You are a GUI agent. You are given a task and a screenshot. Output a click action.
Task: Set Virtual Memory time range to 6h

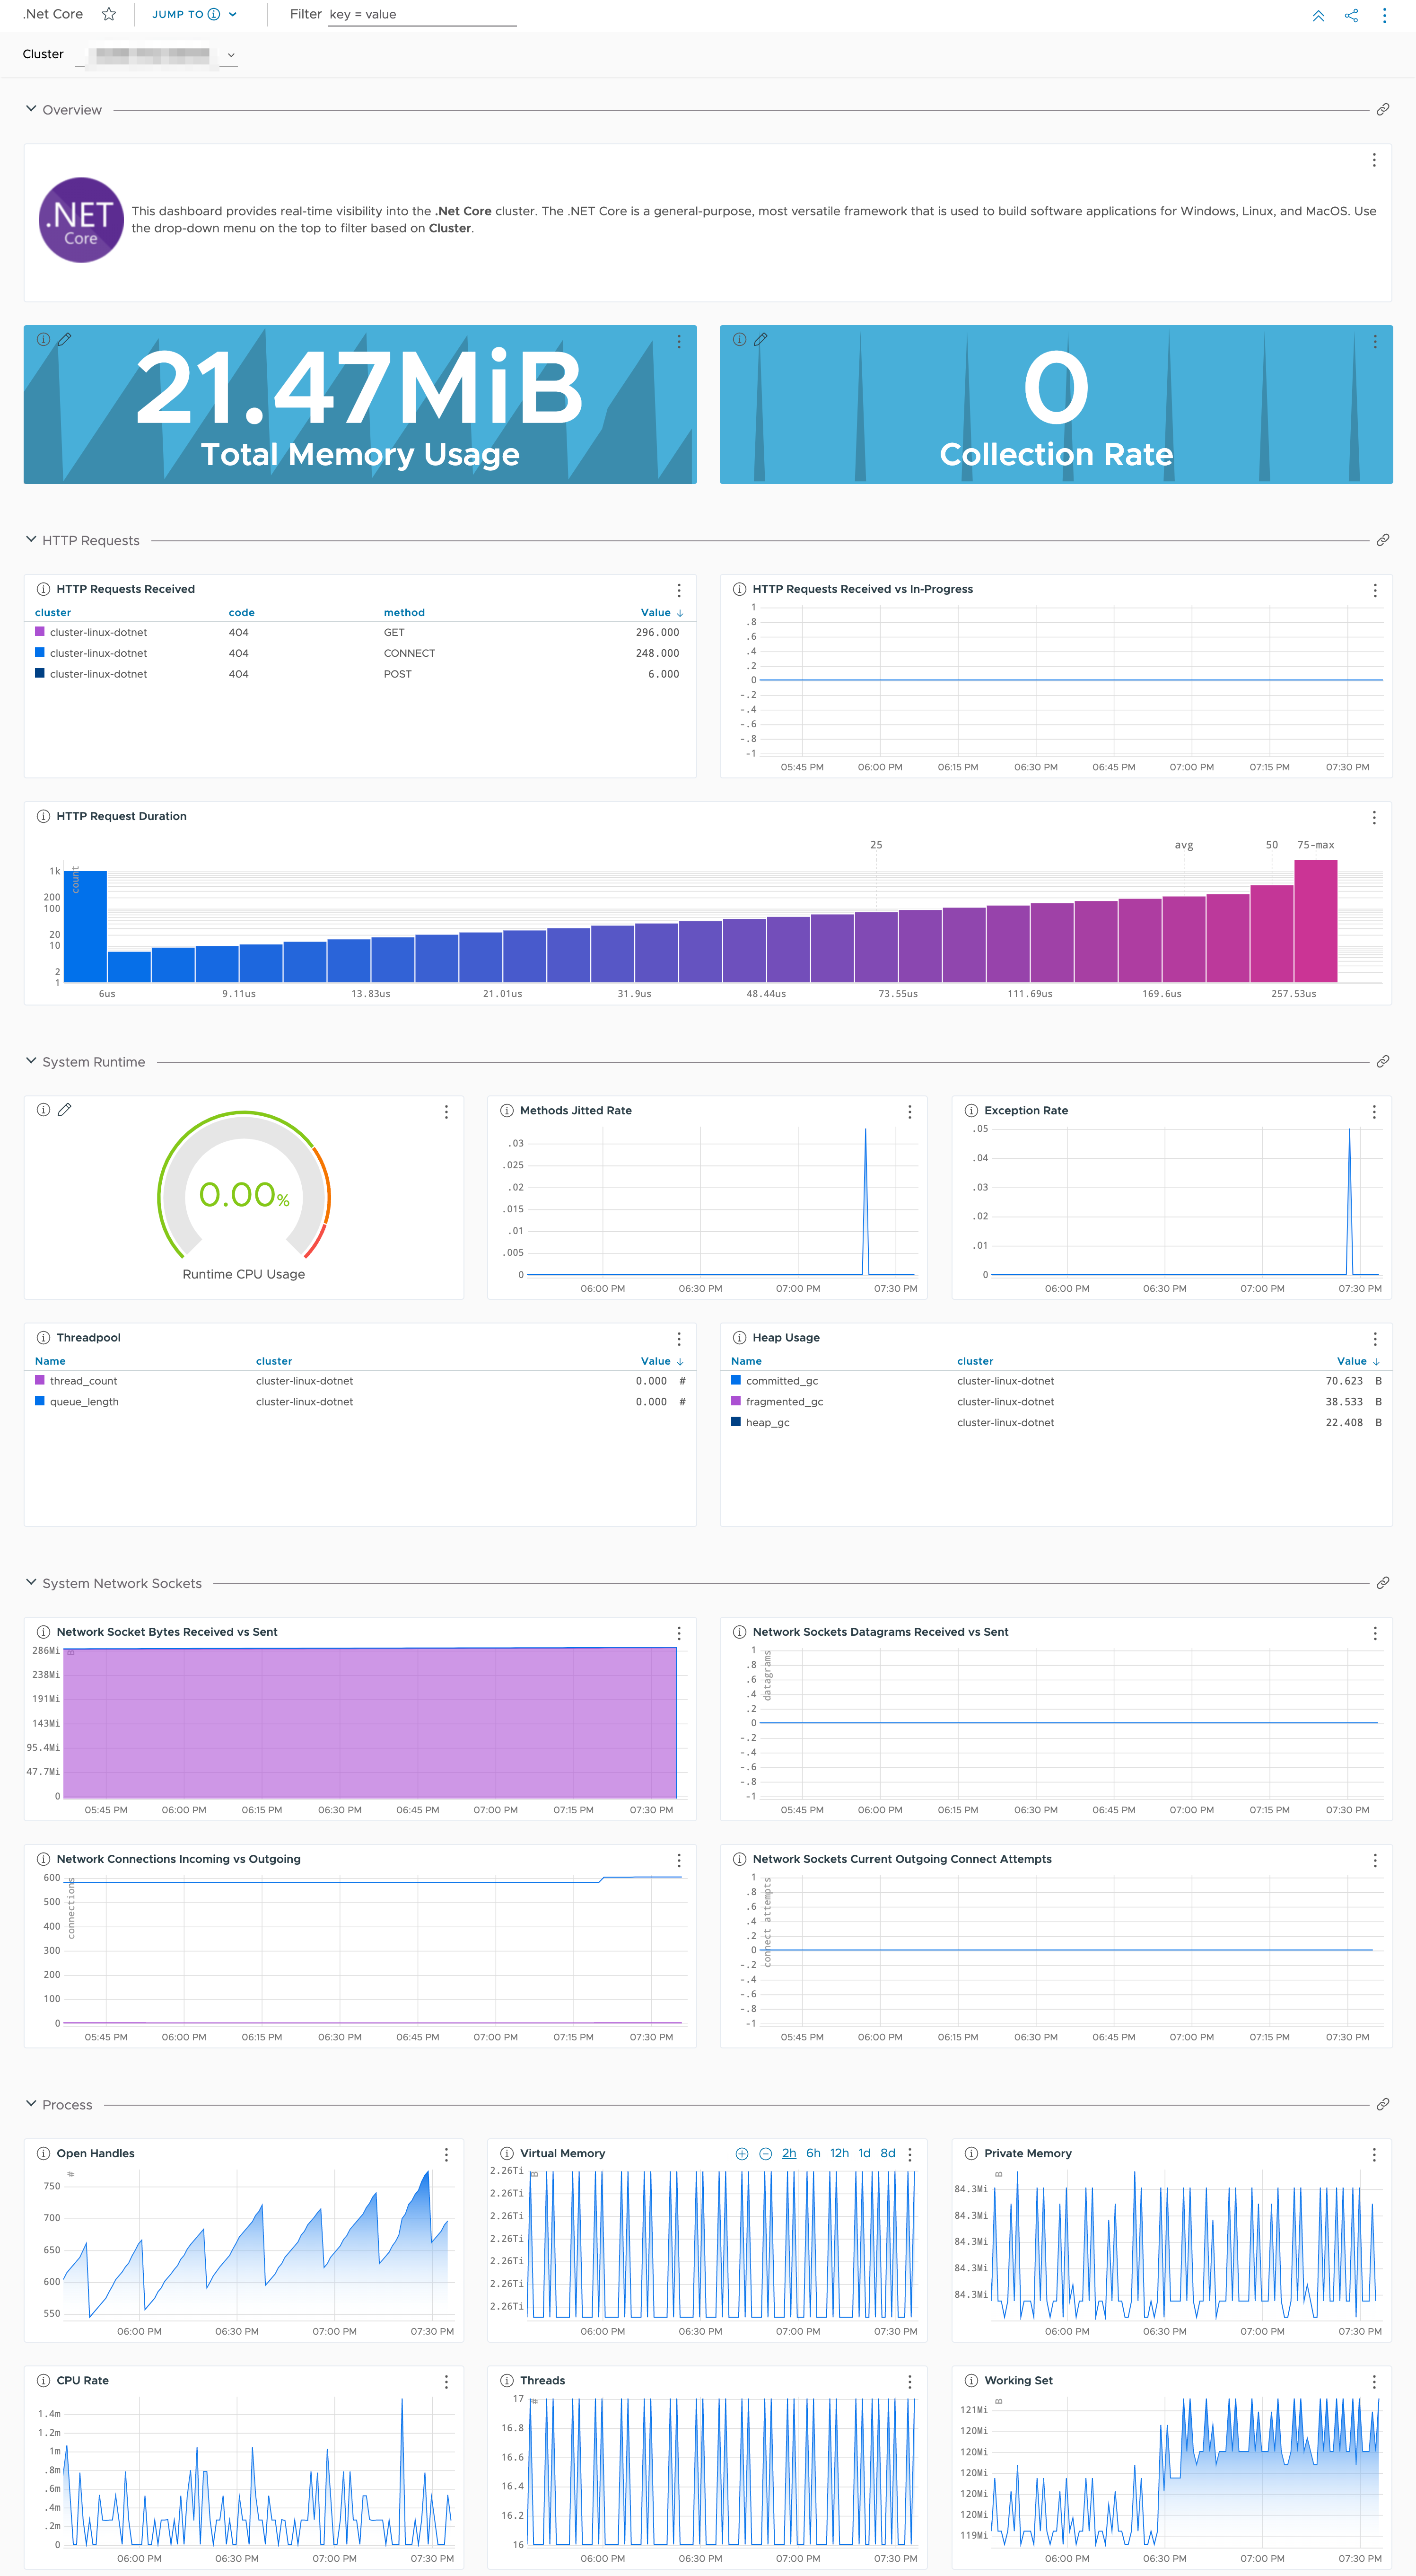pyautogui.click(x=813, y=2153)
